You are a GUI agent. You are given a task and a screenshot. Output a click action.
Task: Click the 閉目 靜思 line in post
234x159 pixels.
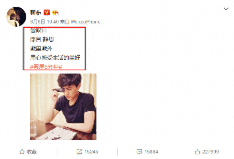[42, 40]
